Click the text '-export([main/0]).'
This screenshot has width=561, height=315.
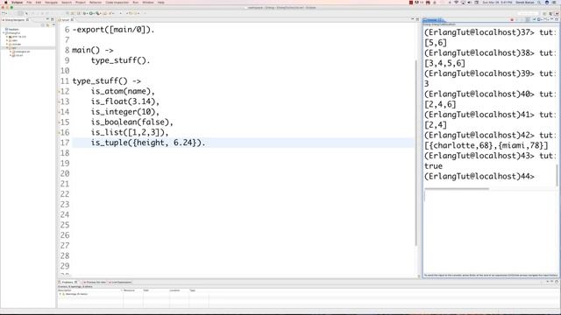click(113, 30)
